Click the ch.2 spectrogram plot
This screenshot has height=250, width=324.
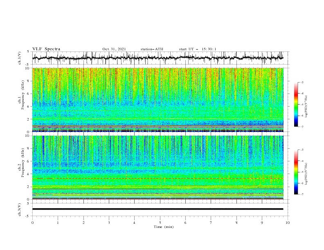coord(158,167)
